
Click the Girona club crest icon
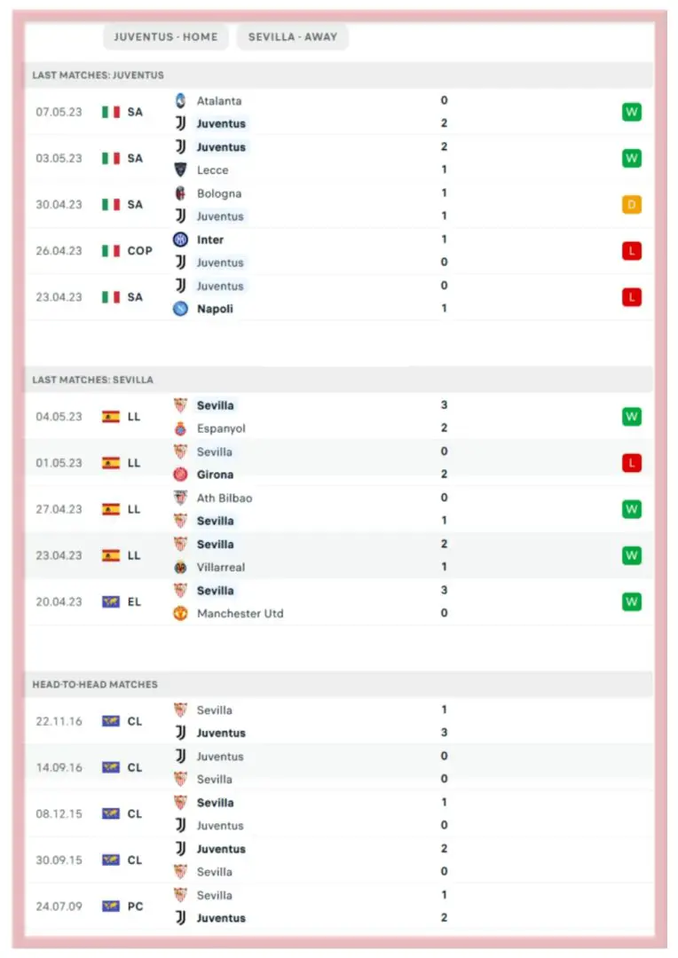[180, 475]
